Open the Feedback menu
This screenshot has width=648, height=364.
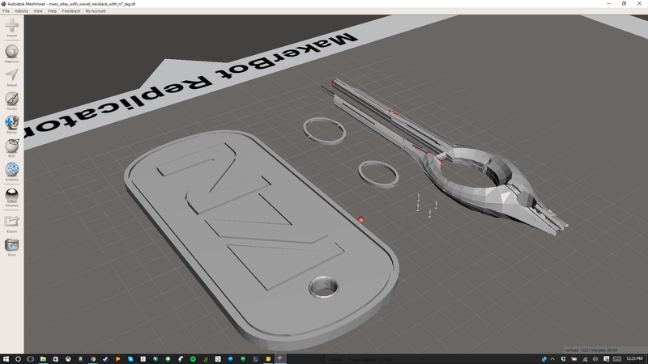pos(70,11)
